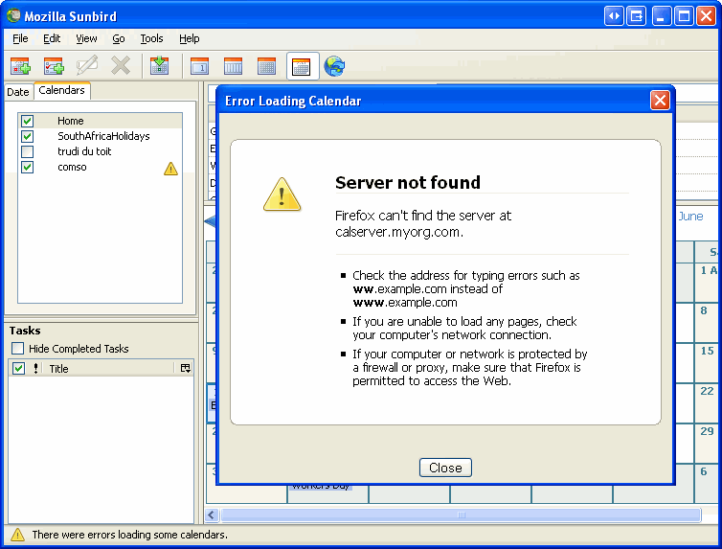Click the Go to Today icon
Image resolution: width=722 pixels, height=549 pixels.
(x=159, y=66)
